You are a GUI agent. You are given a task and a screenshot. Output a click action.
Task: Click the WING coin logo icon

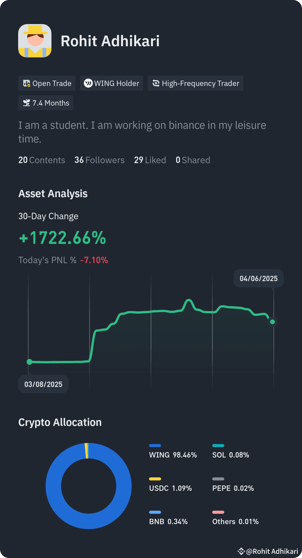click(88, 83)
